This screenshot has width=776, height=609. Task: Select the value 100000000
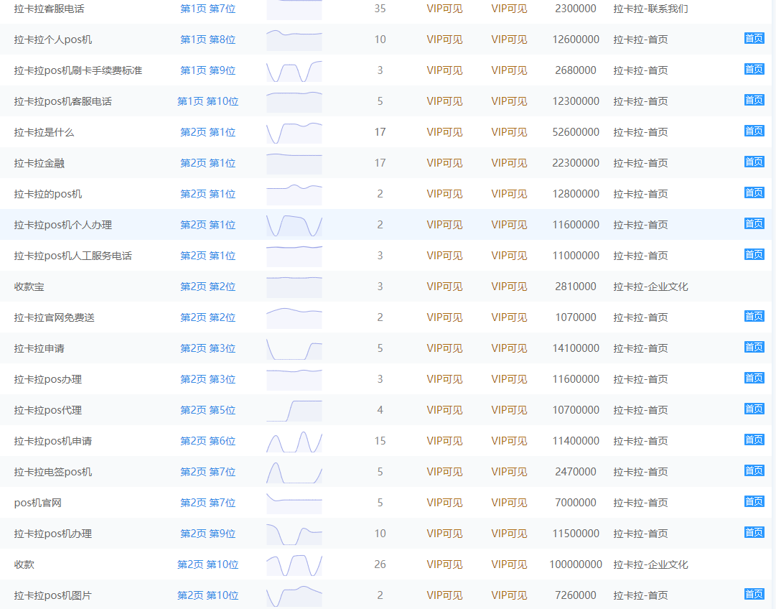(x=576, y=564)
